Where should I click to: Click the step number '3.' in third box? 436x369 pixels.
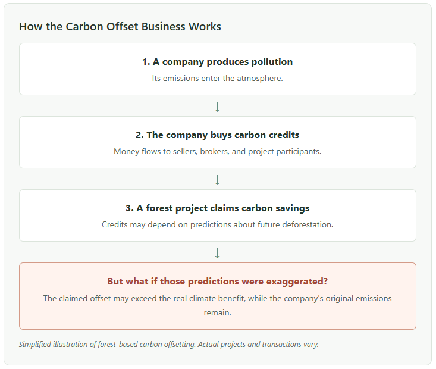click(x=130, y=208)
